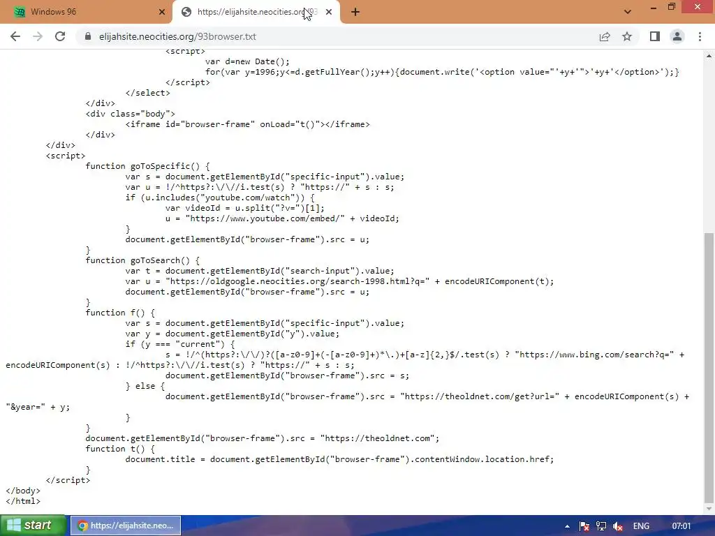Click the 'src = "https://theoldnet.com";' line
Viewport: 715px width, 536px height.
tap(263, 438)
